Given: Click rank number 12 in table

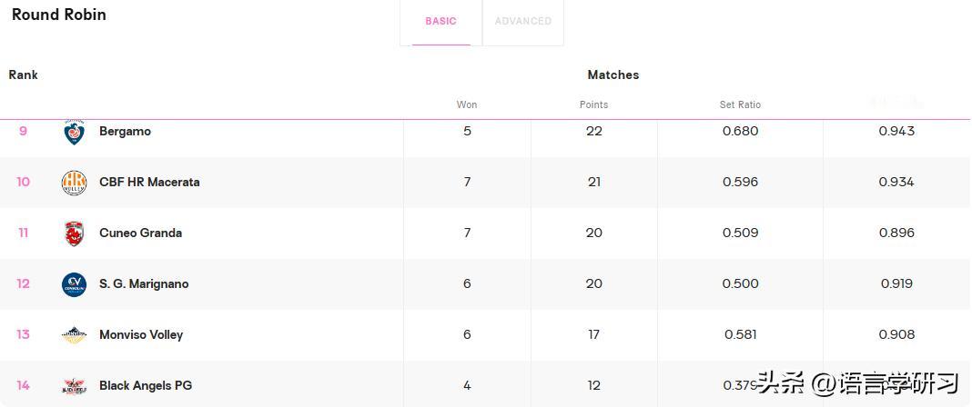Looking at the screenshot, I should pos(23,284).
